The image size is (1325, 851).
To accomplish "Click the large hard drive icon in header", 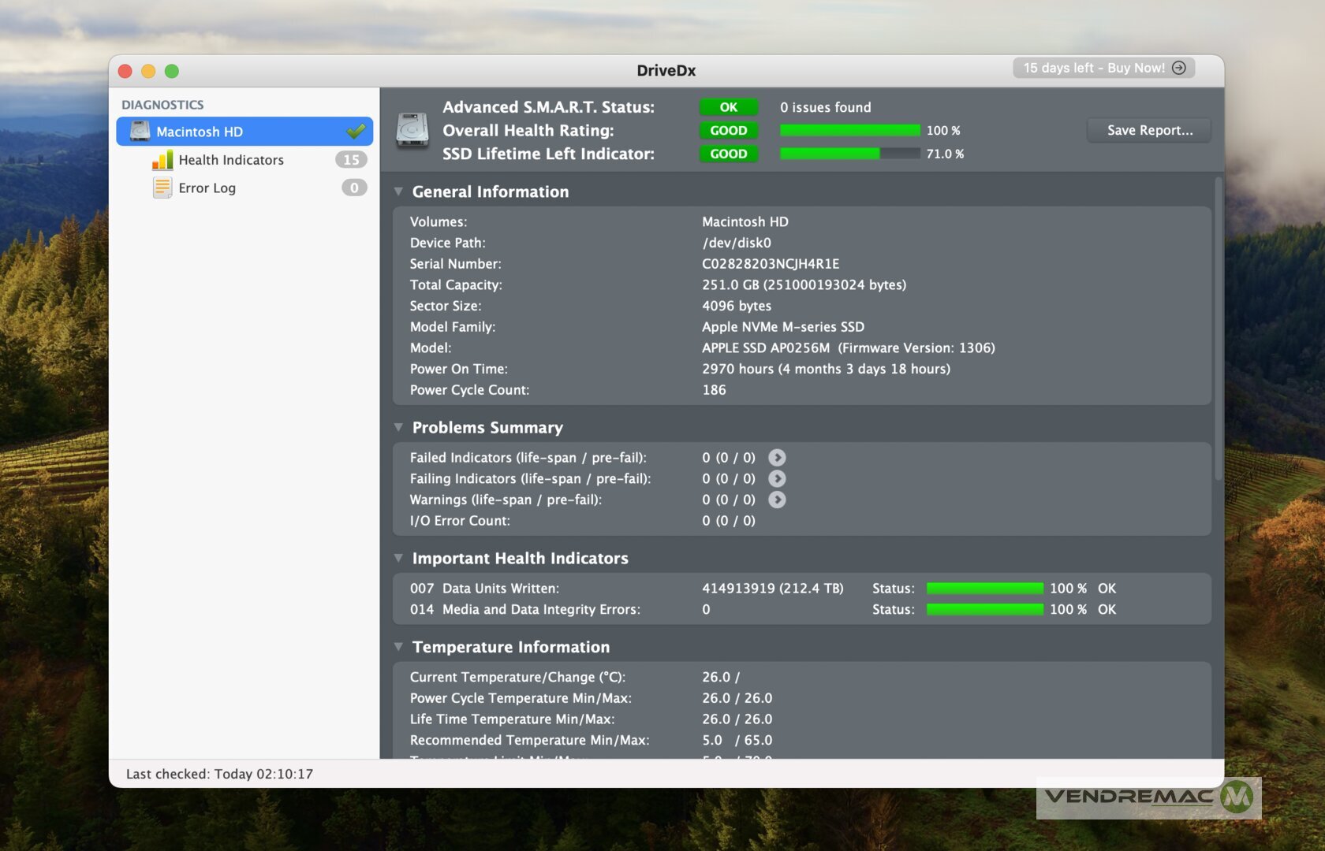I will click(x=412, y=130).
